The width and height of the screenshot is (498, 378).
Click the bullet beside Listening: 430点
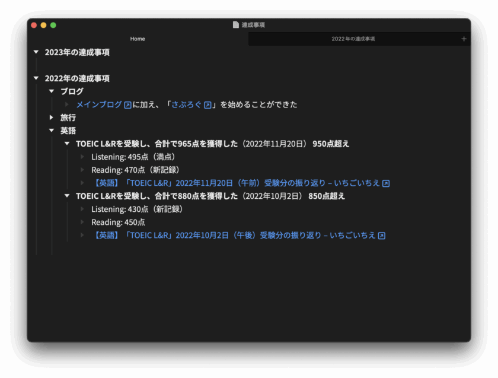(82, 209)
